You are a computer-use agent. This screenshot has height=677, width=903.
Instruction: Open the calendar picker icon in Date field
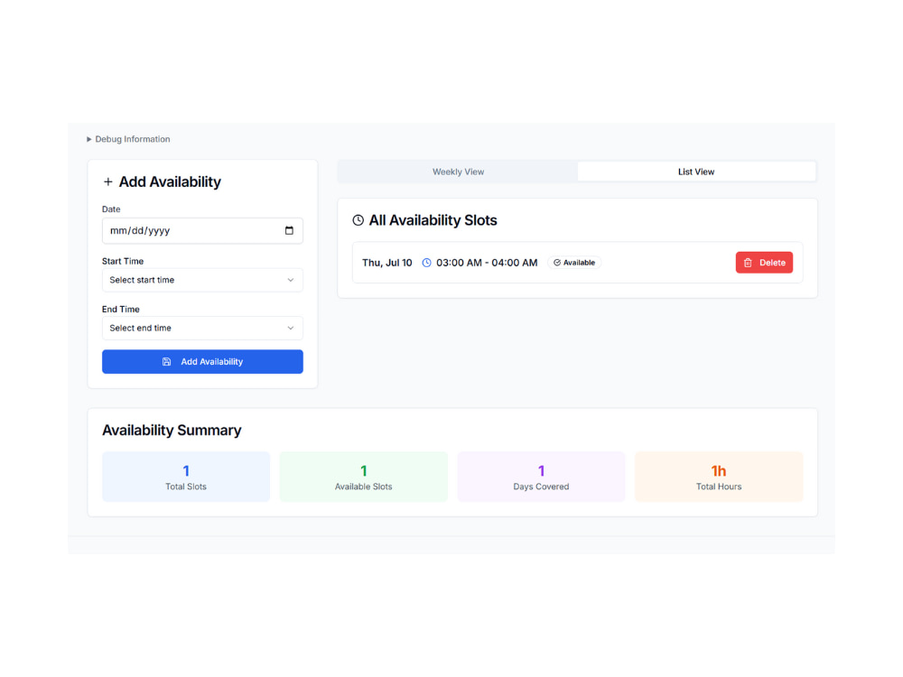pyautogui.click(x=289, y=231)
